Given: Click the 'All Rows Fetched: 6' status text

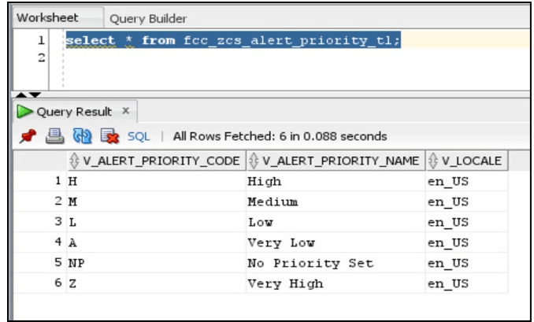Looking at the screenshot, I should coord(280,136).
